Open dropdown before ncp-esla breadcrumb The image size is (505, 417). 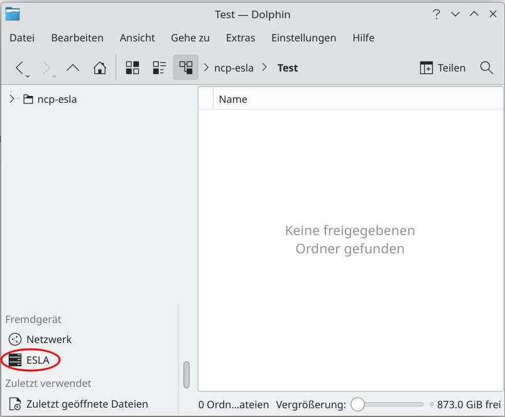click(x=207, y=68)
